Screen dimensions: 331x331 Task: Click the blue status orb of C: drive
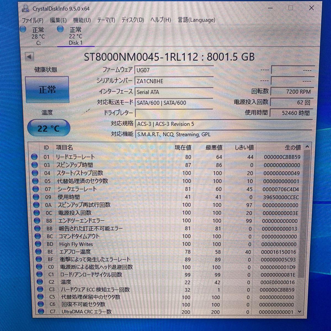pyautogui.click(x=23, y=29)
